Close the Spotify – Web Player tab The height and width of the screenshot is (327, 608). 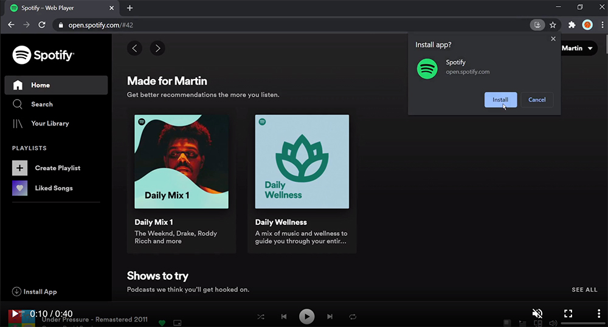click(x=112, y=8)
